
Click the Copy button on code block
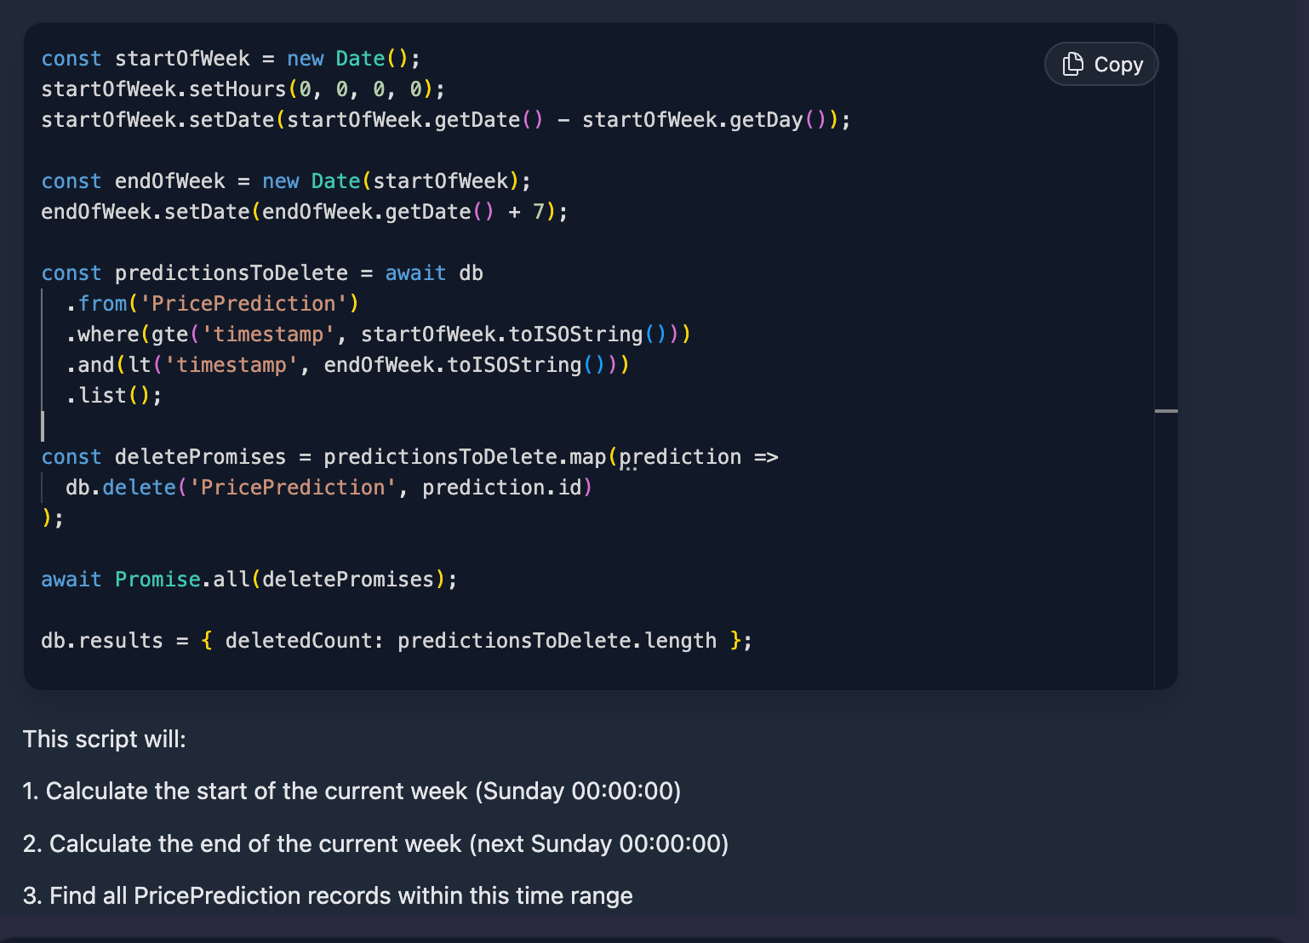pyautogui.click(x=1101, y=65)
